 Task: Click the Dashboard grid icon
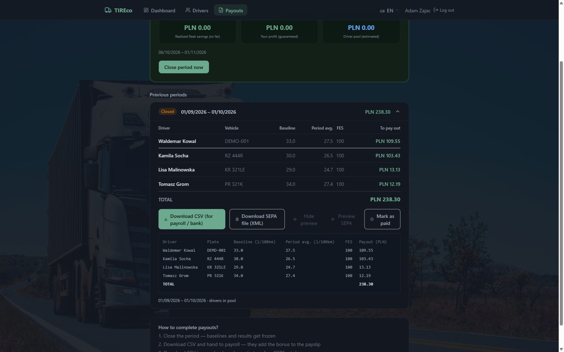pos(146,10)
